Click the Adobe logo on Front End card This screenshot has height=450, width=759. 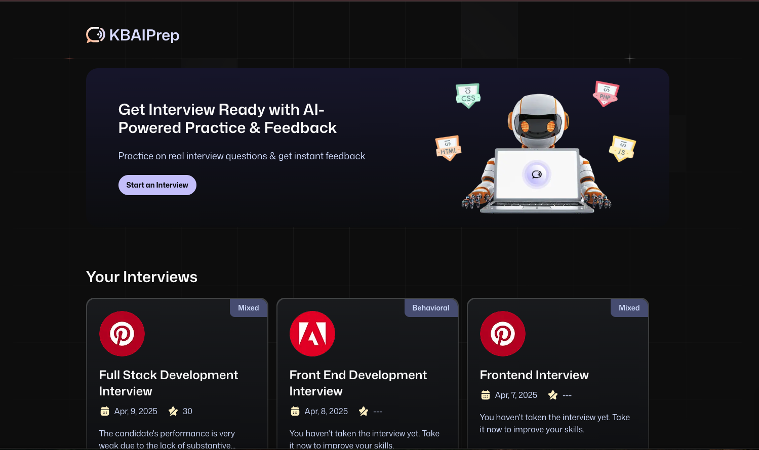point(312,334)
